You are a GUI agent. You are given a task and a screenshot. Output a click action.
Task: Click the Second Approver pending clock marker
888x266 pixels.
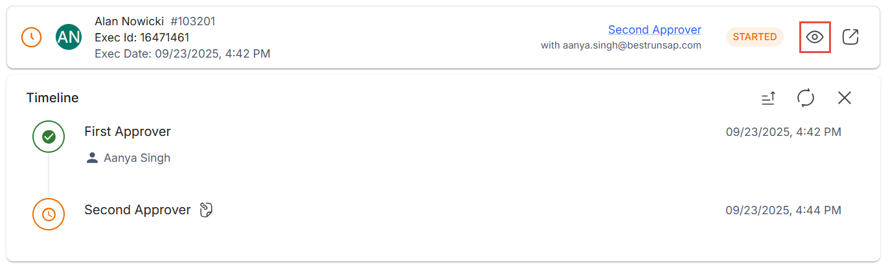click(49, 214)
